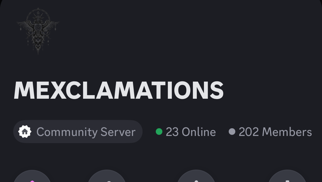The width and height of the screenshot is (322, 182).
Task: Select the word Members beside 202
Action: (x=287, y=132)
